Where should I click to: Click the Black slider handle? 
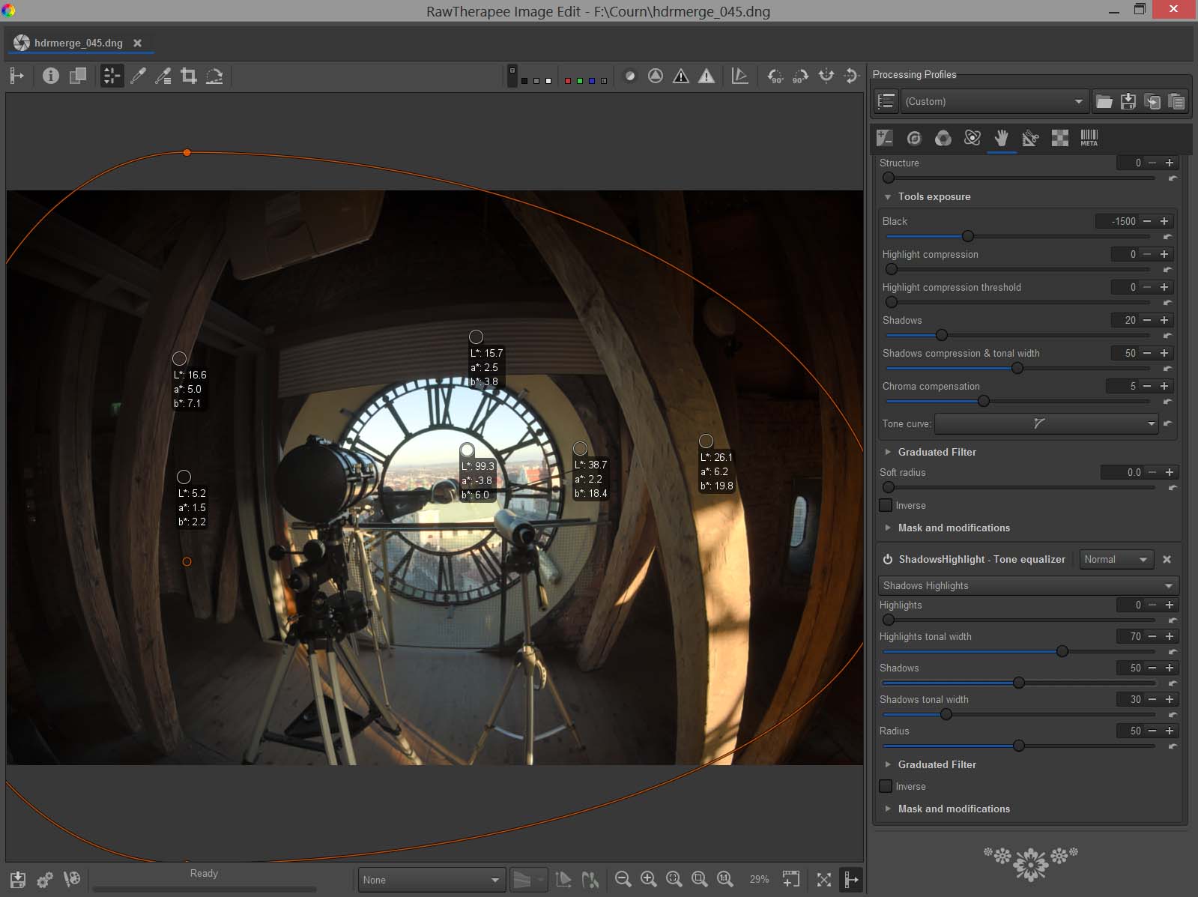(x=968, y=236)
